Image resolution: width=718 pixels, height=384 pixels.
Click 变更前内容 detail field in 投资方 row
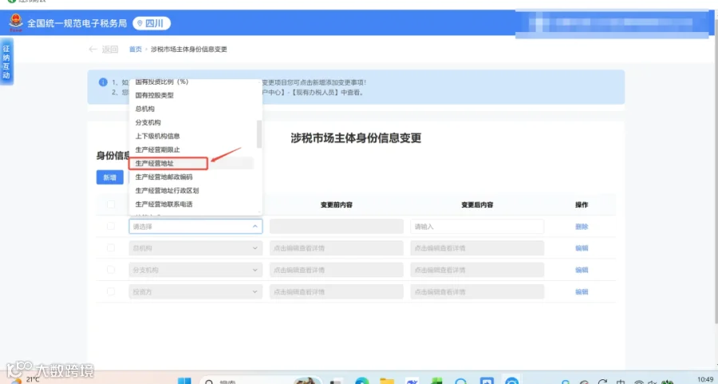pyautogui.click(x=337, y=291)
